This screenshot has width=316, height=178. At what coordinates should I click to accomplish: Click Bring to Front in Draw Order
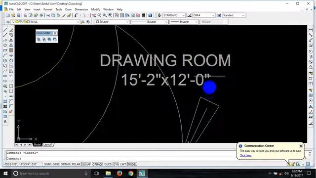[x=39, y=40]
